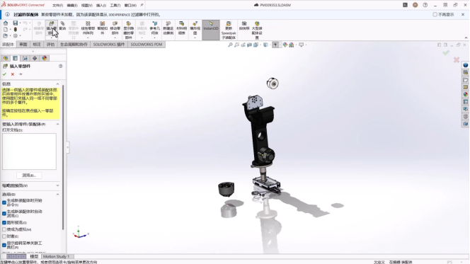Open the ConfigurationManager tab icon
The height and width of the screenshot is (264, 470).
pos(25,58)
